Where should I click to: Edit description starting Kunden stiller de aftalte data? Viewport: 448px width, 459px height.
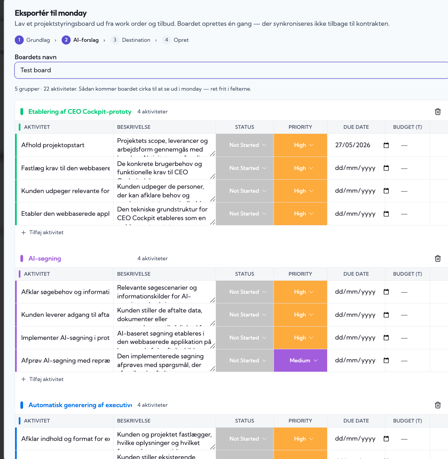165,315
